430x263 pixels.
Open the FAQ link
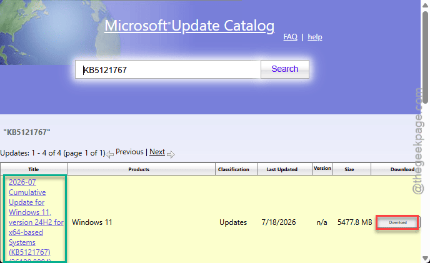pyautogui.click(x=290, y=37)
